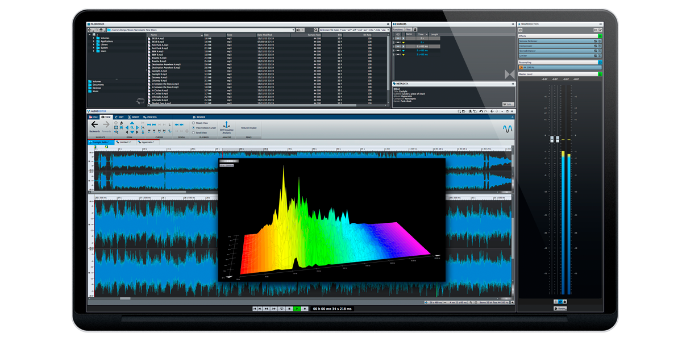Power on the Master Section with the power icon

pos(521,30)
